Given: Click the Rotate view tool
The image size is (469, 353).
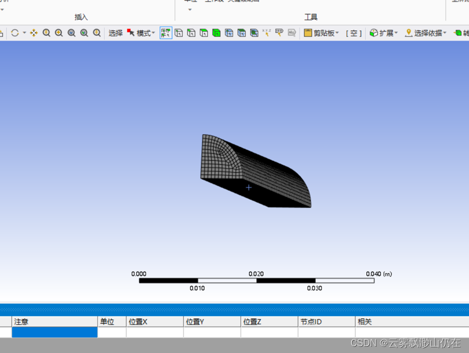Looking at the screenshot, I should tap(15, 33).
